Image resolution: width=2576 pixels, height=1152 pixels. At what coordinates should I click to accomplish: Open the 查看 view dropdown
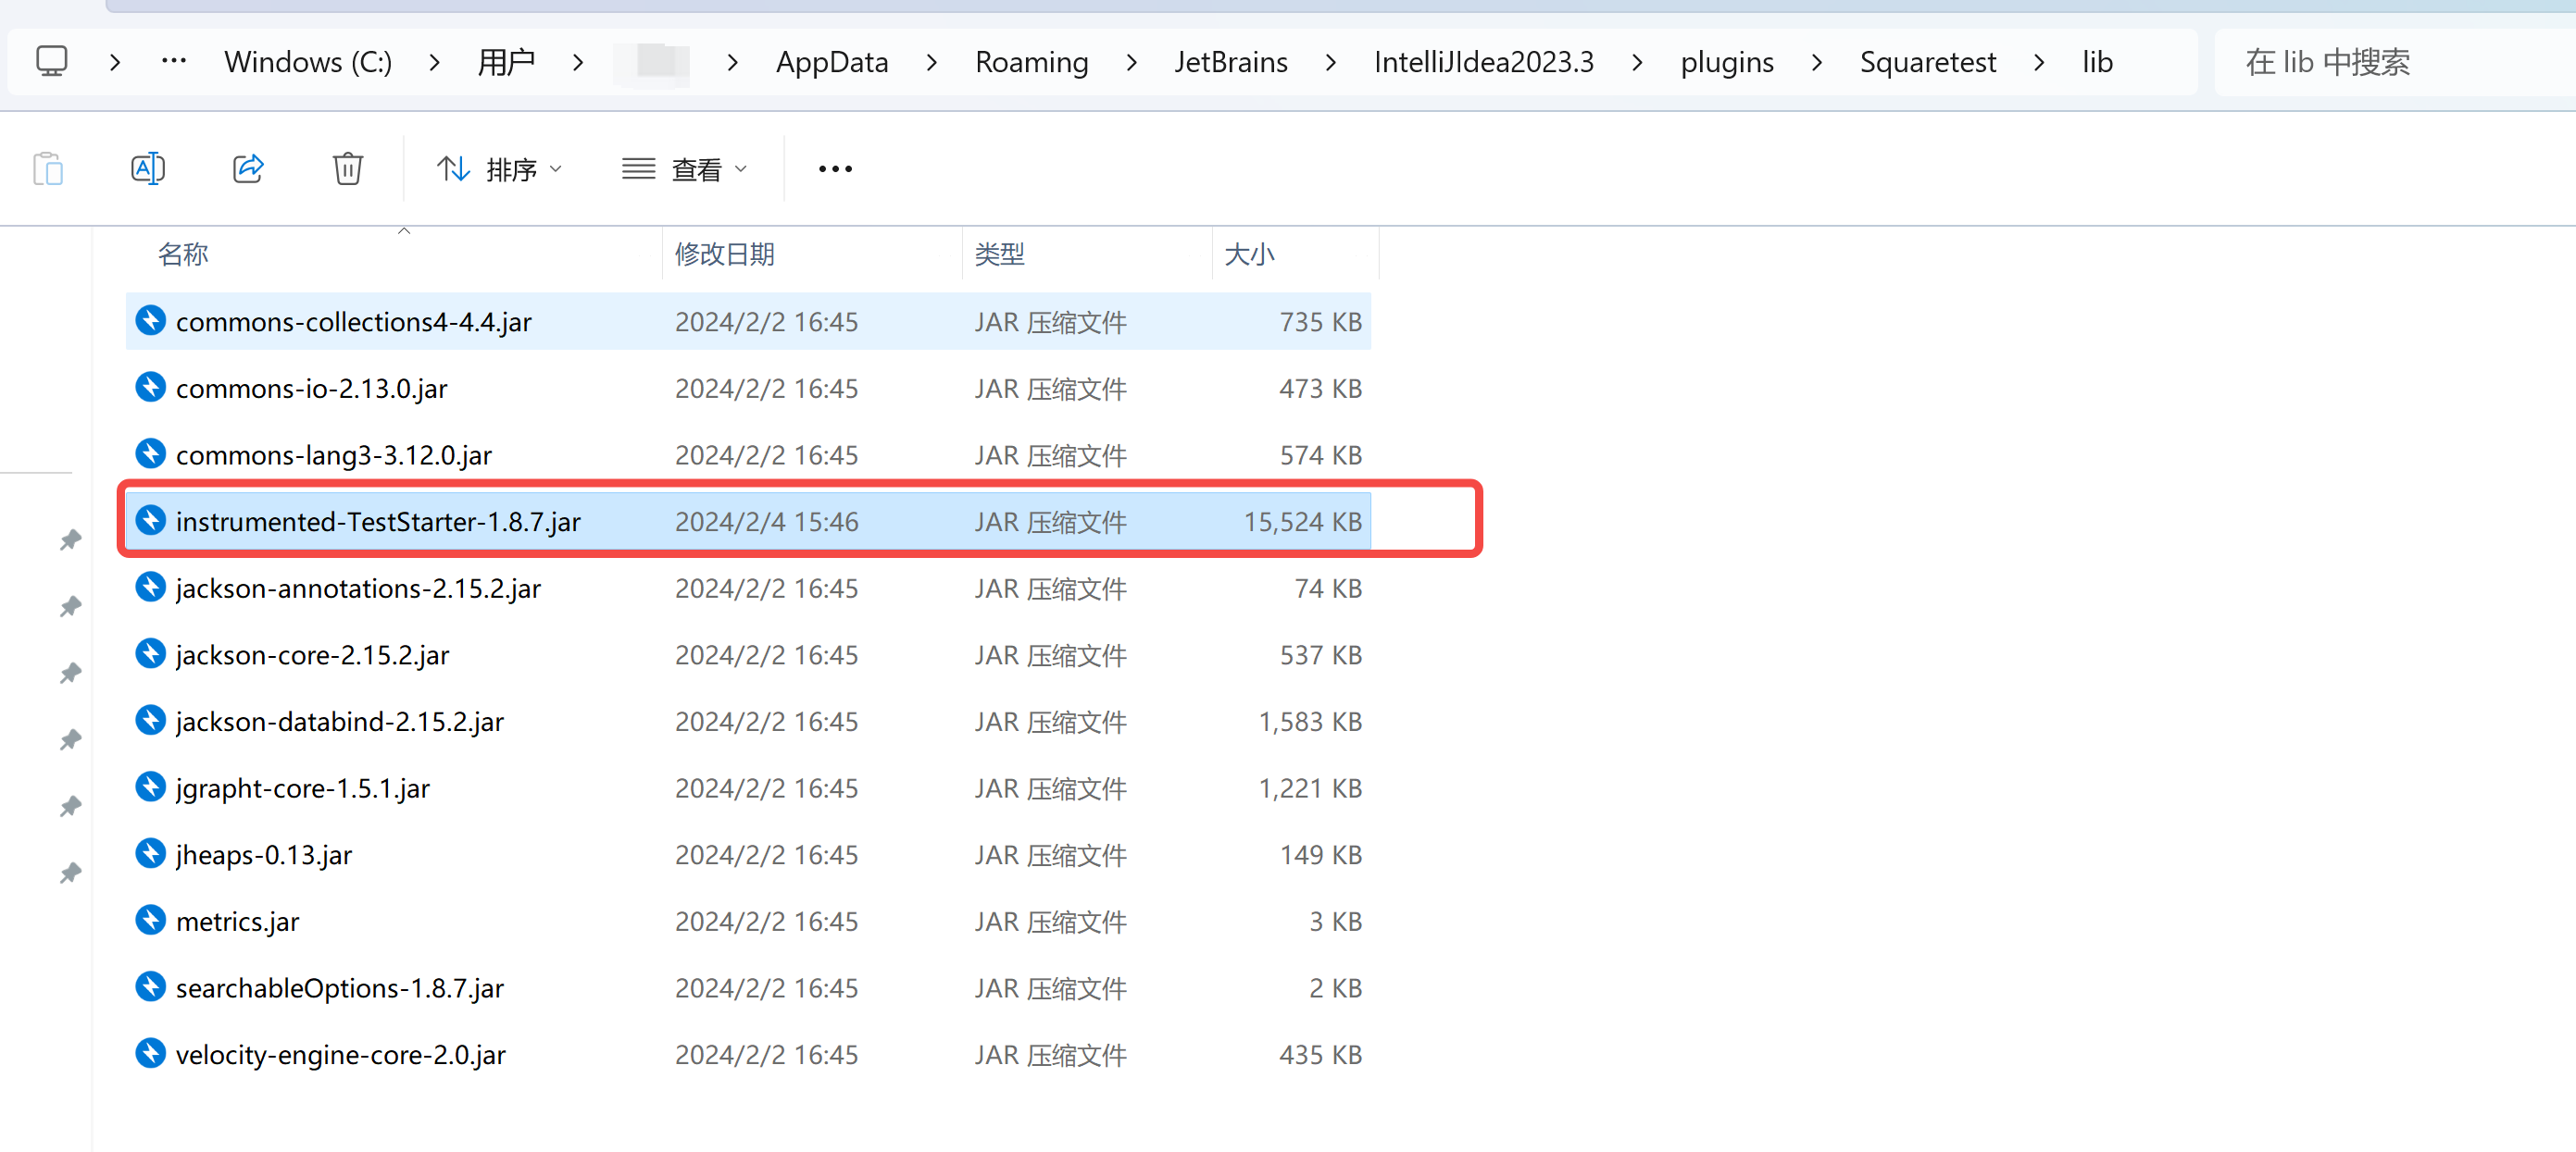coord(684,170)
